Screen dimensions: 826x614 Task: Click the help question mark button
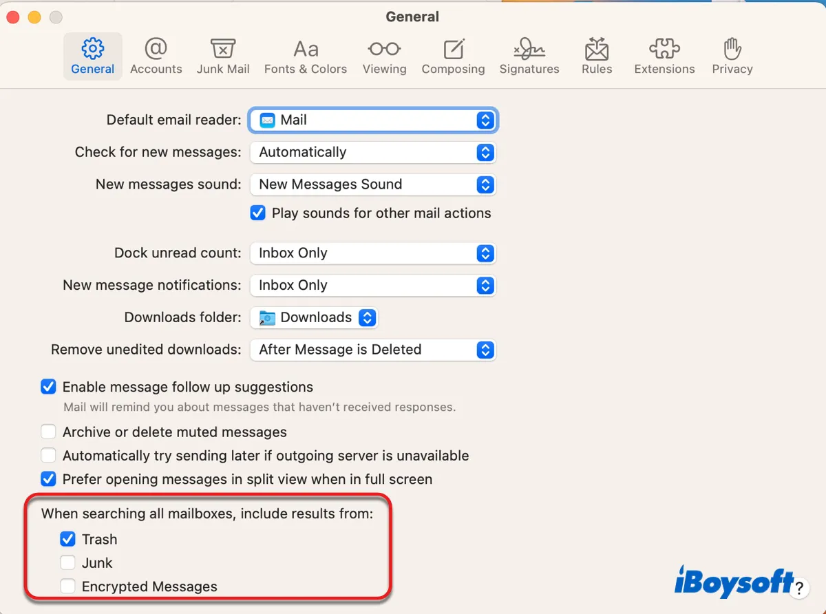click(799, 589)
